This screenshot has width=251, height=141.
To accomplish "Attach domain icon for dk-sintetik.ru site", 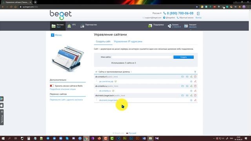I will tap(191, 86).
